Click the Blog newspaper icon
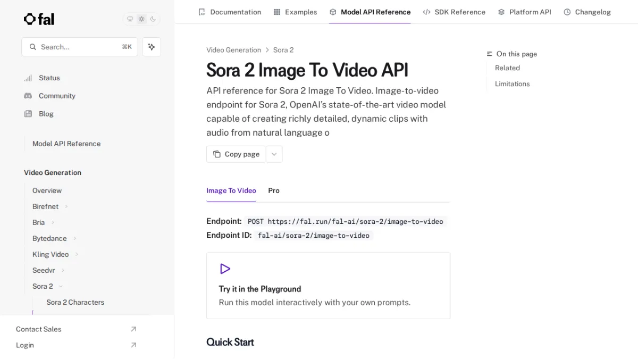Viewport: 638px width, 359px height. click(28, 114)
